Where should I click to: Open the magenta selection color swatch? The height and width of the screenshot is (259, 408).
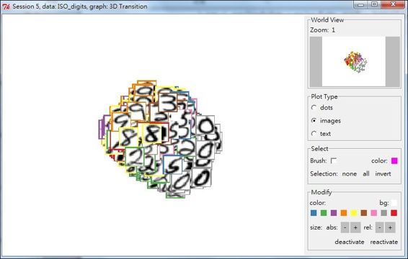coord(394,161)
